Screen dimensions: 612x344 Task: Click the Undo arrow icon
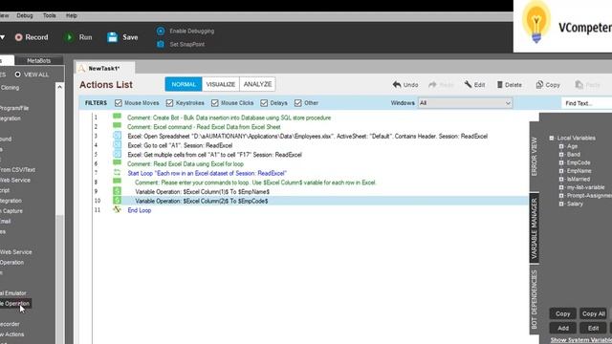tap(397, 84)
